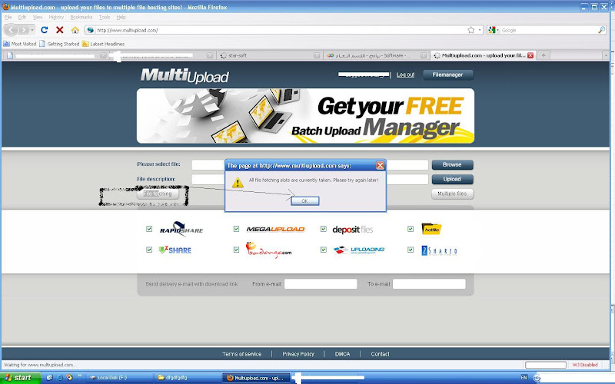Open the Windows Start button

click(21, 378)
